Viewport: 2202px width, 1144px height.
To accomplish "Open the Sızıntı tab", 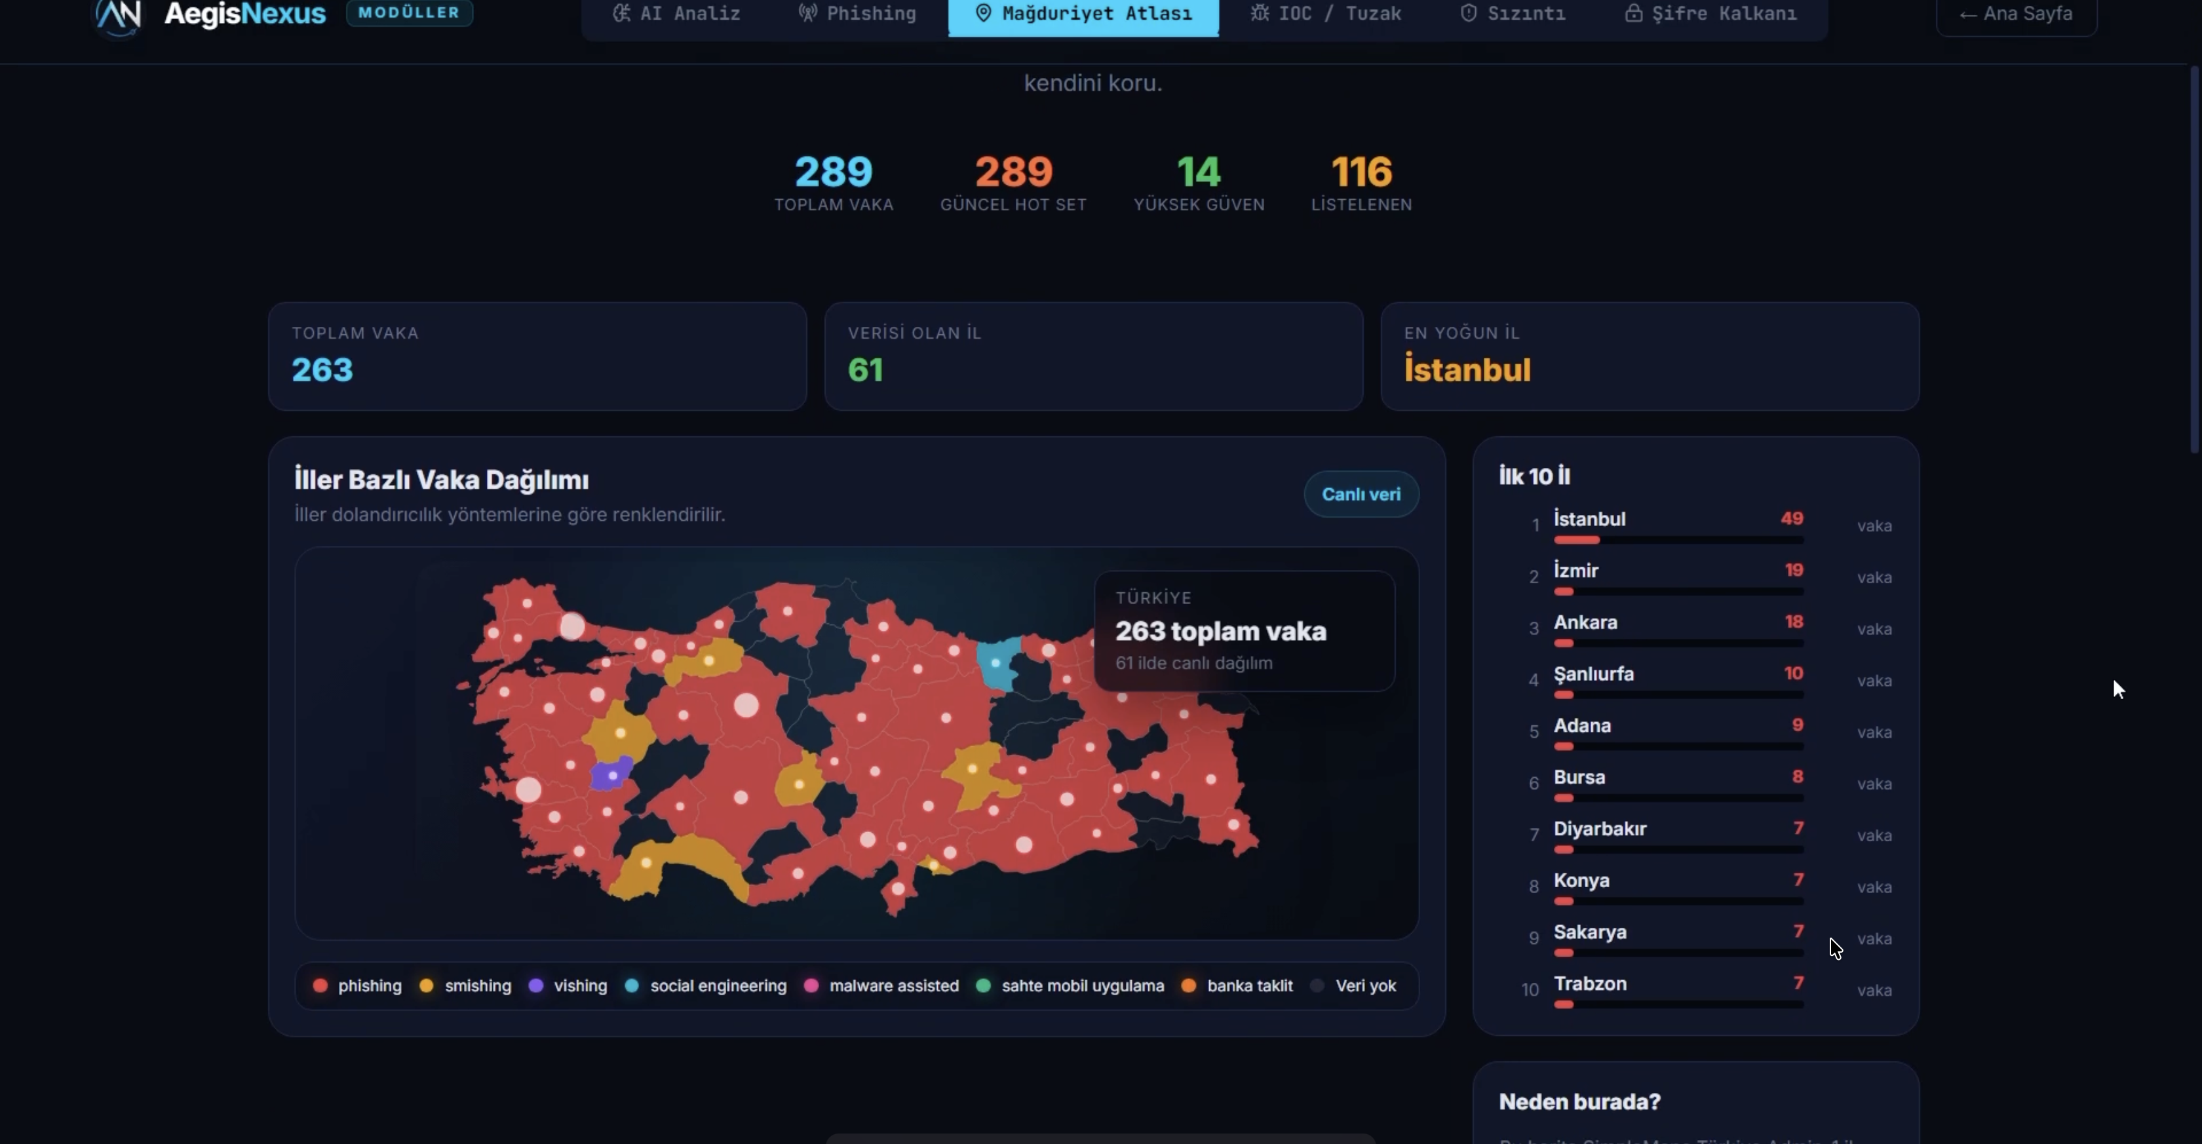I will 1512,14.
